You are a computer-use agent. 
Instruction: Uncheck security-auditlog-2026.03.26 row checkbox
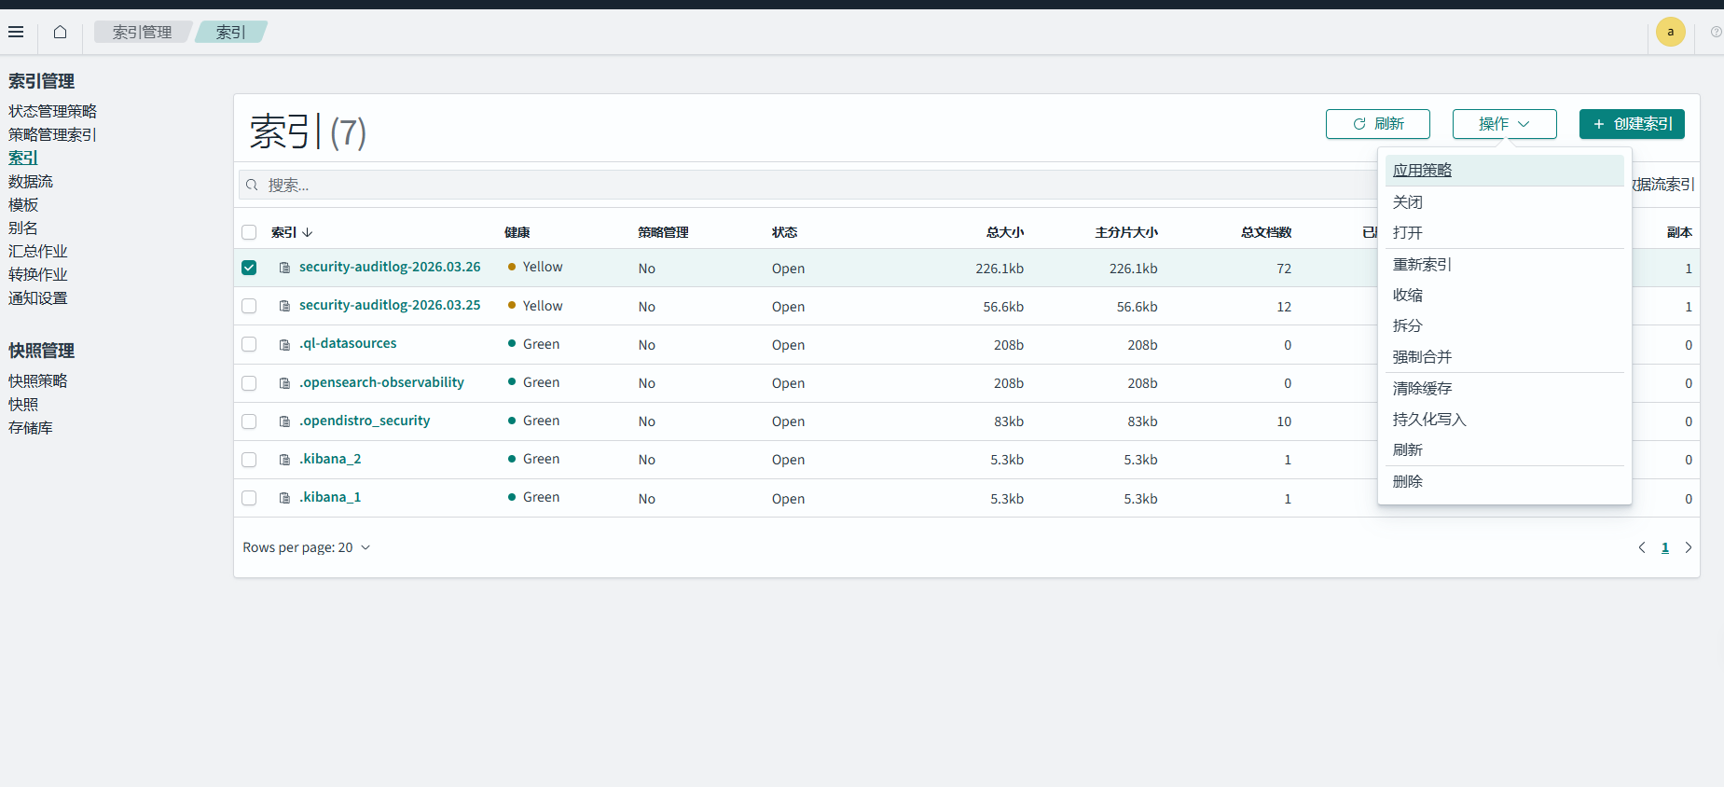(249, 268)
